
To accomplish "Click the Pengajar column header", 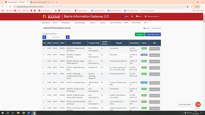I will pos(119,43).
